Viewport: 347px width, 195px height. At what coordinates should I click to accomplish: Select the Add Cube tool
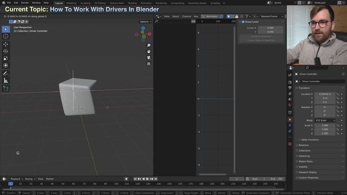tap(6, 89)
